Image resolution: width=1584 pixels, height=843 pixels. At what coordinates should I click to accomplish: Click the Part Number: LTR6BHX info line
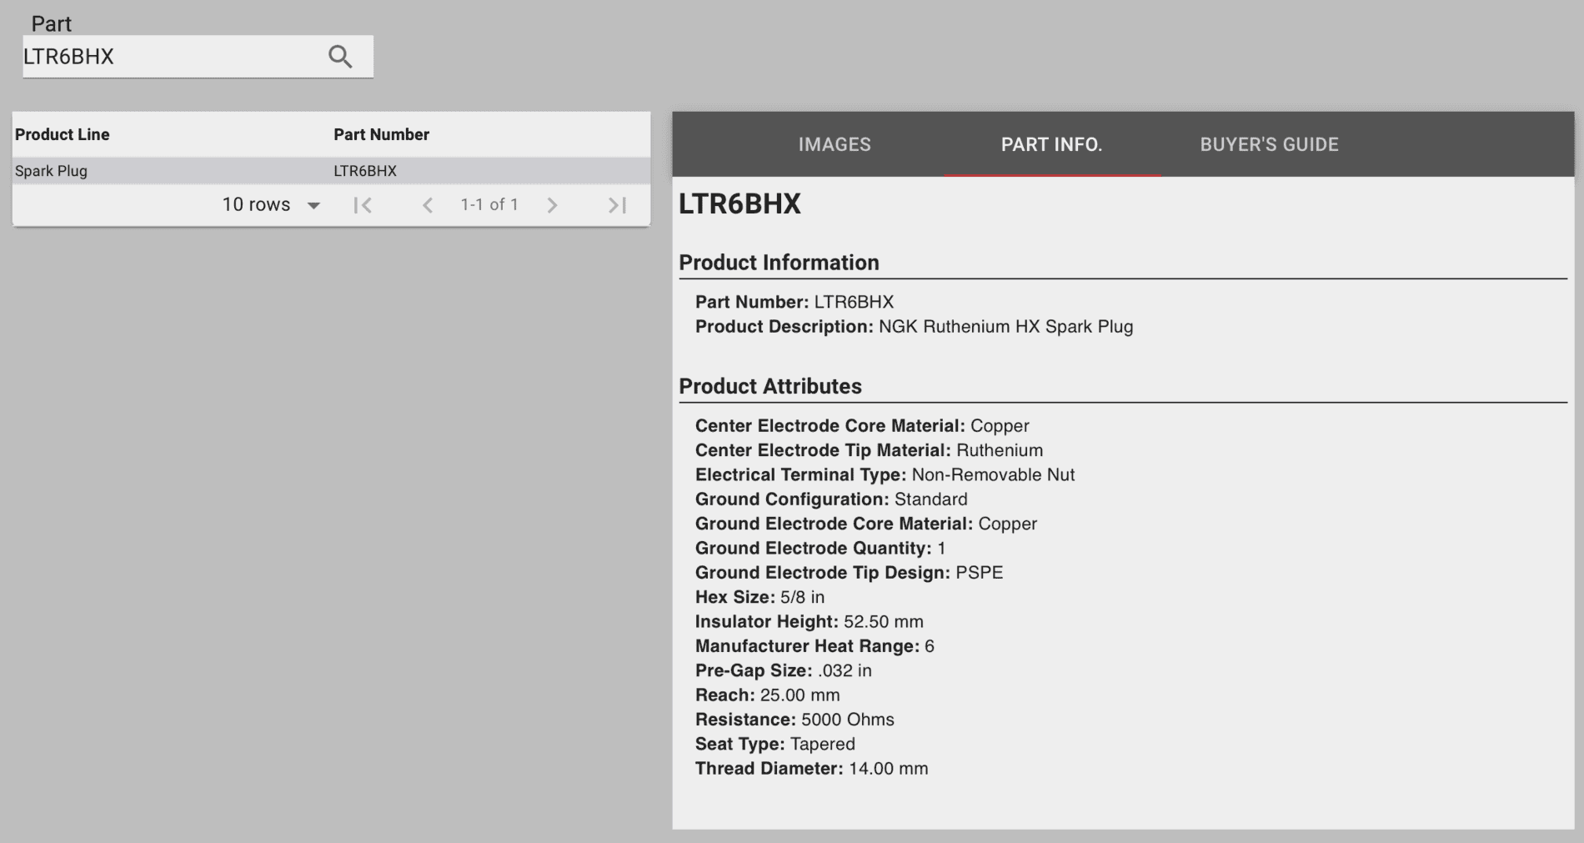coord(795,302)
